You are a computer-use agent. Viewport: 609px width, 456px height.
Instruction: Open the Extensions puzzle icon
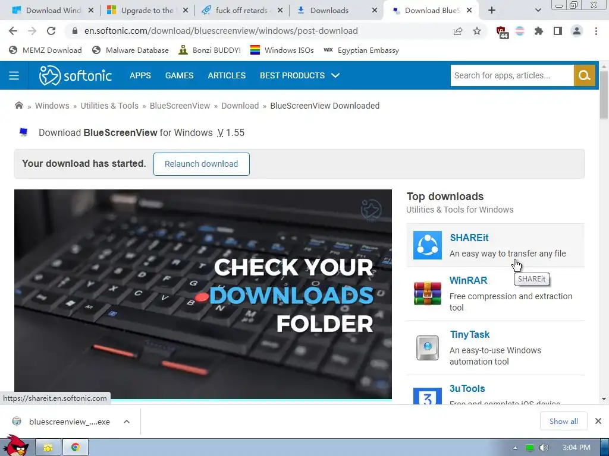[x=539, y=31]
